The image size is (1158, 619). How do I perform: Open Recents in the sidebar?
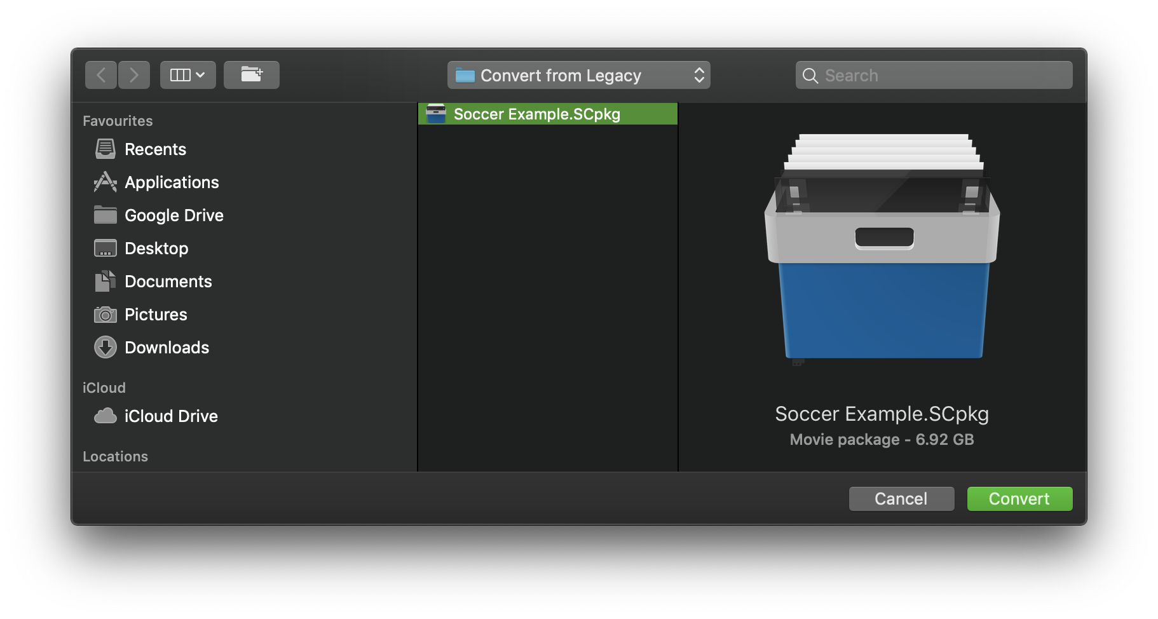click(155, 149)
